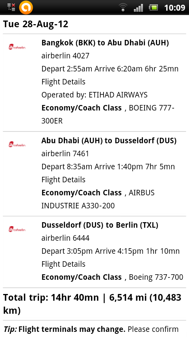Tap the airberlin logo beside Dusseldorf flight

[x=17, y=229]
